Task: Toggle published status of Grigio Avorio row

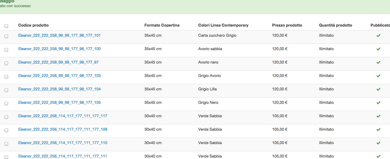Action: coord(378,76)
